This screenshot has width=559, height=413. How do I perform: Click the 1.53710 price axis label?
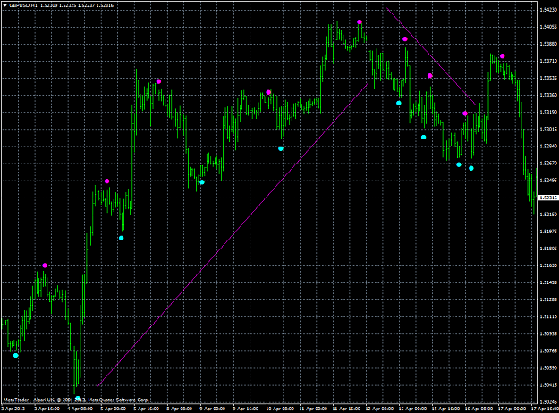[548, 61]
